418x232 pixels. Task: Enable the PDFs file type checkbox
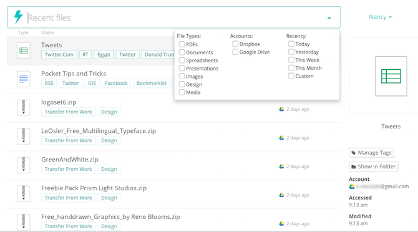coord(182,44)
